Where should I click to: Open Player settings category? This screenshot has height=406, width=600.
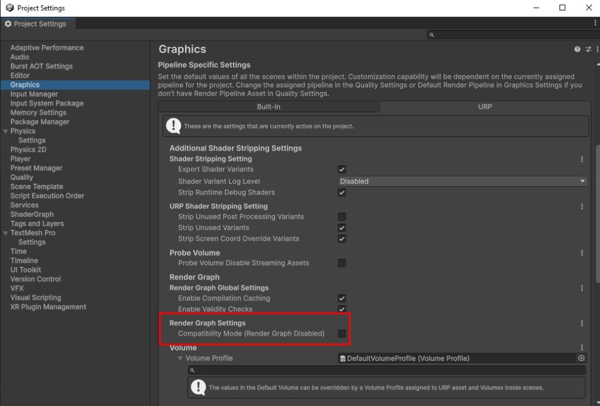pos(21,159)
